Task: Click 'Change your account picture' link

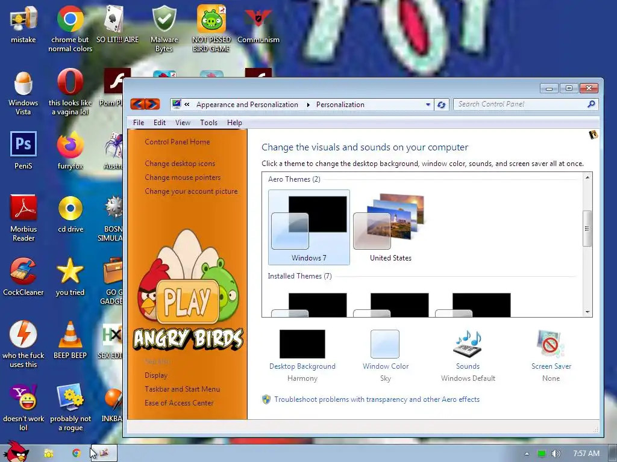Action: click(x=191, y=191)
